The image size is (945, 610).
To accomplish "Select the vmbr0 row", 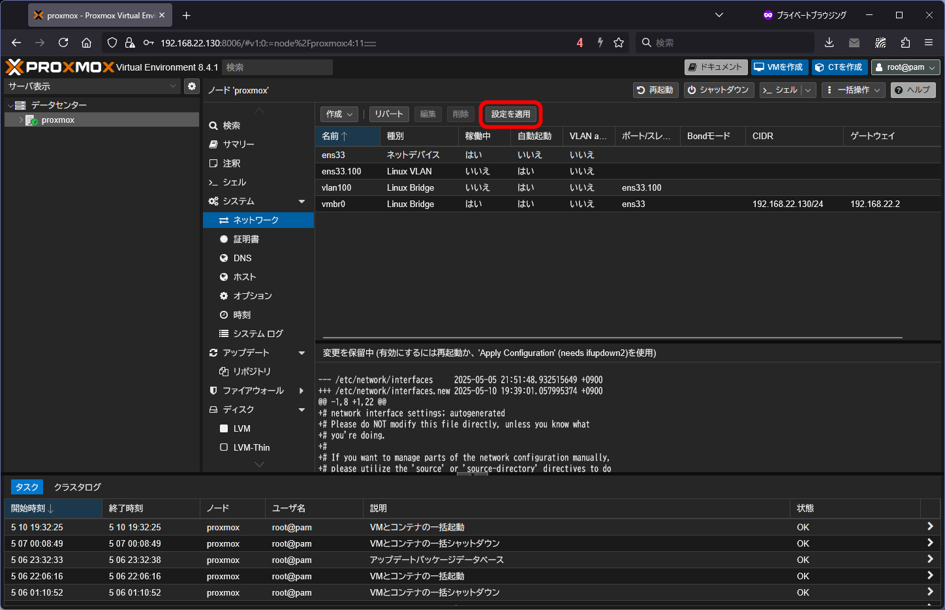I will 629,204.
